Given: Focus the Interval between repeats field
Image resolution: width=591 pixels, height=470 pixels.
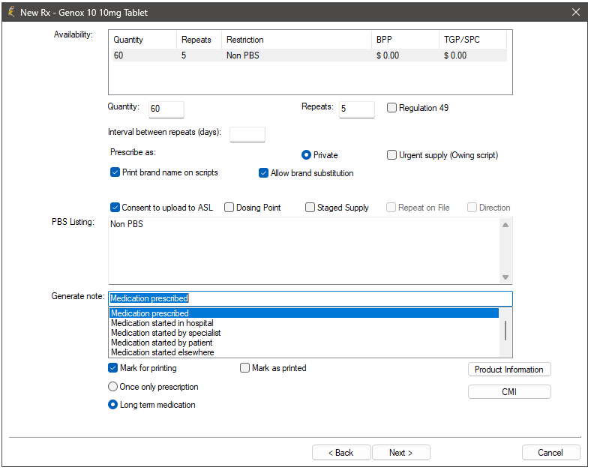Looking at the screenshot, I should coord(247,134).
